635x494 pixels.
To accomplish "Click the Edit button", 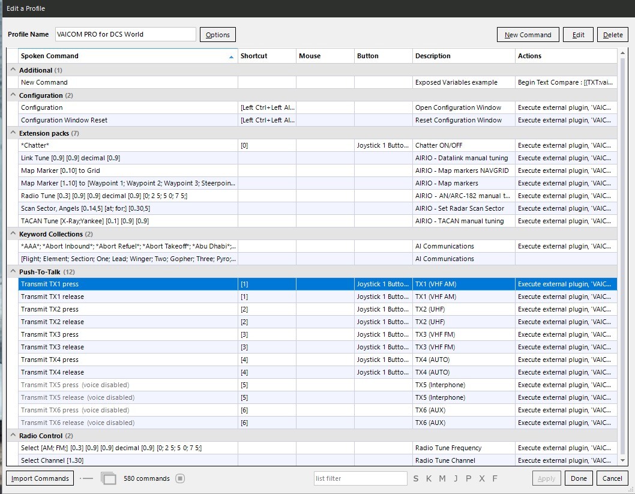I will coord(579,34).
